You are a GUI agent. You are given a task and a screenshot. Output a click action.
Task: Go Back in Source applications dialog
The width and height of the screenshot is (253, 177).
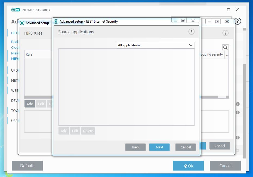point(135,147)
